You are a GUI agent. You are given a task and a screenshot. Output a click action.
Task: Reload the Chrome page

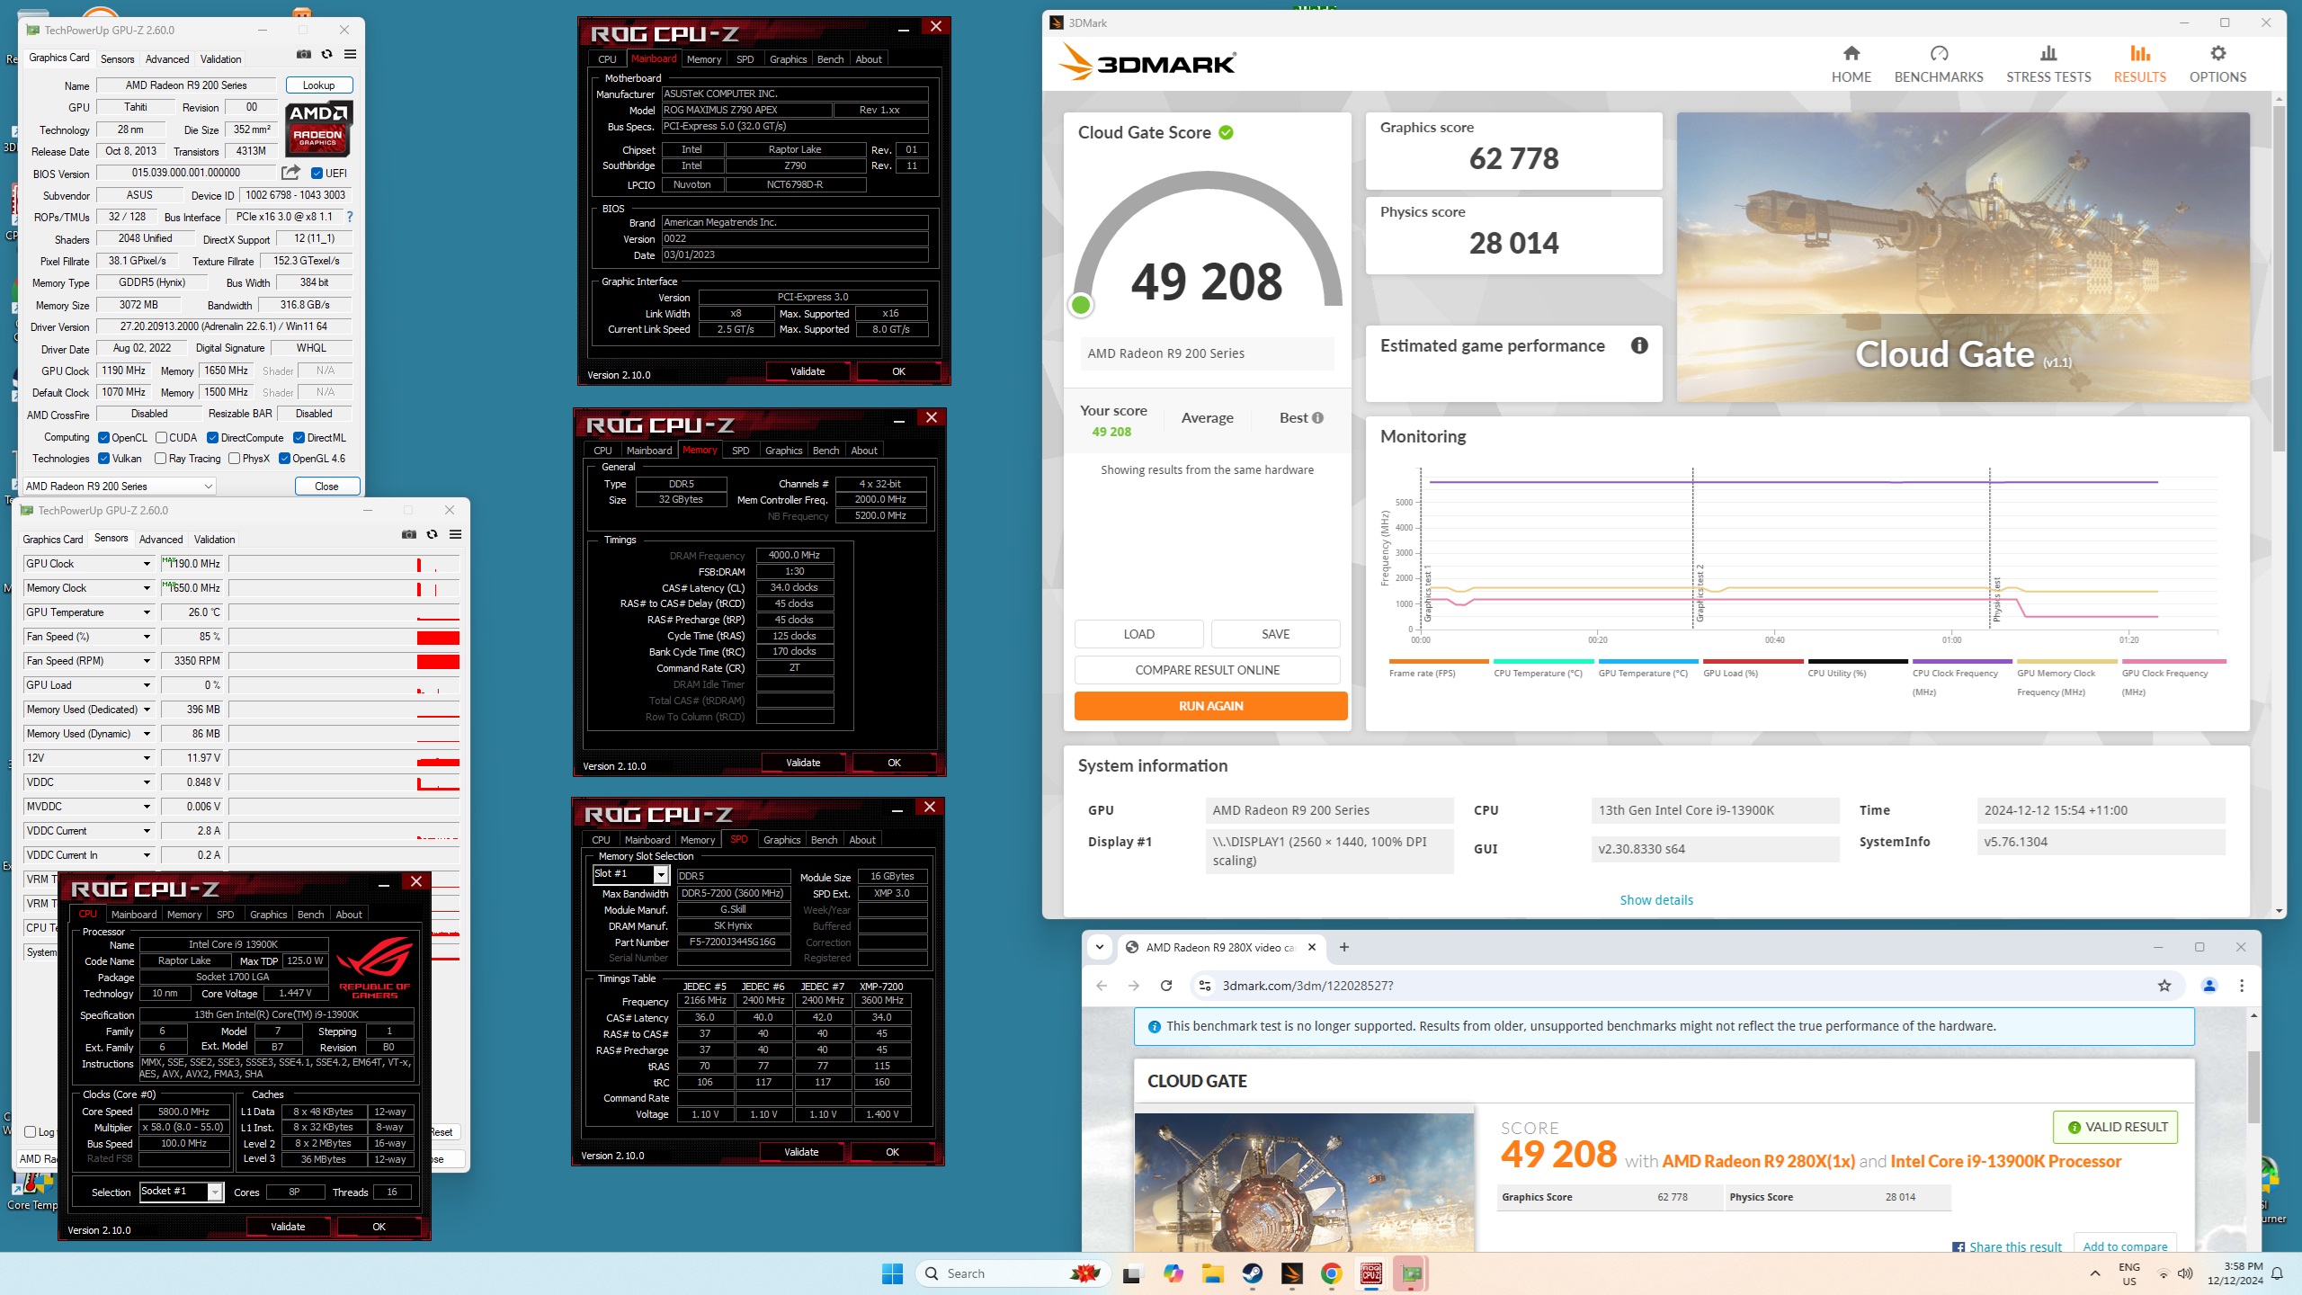(x=1166, y=986)
